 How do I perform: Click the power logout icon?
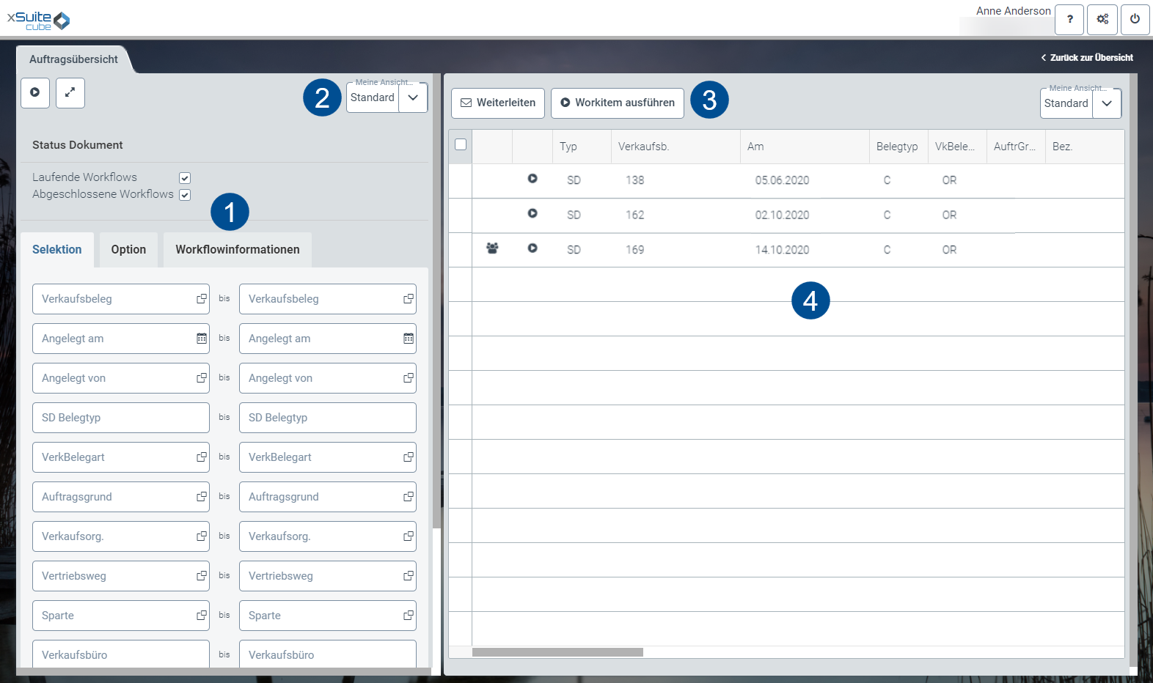tap(1135, 20)
